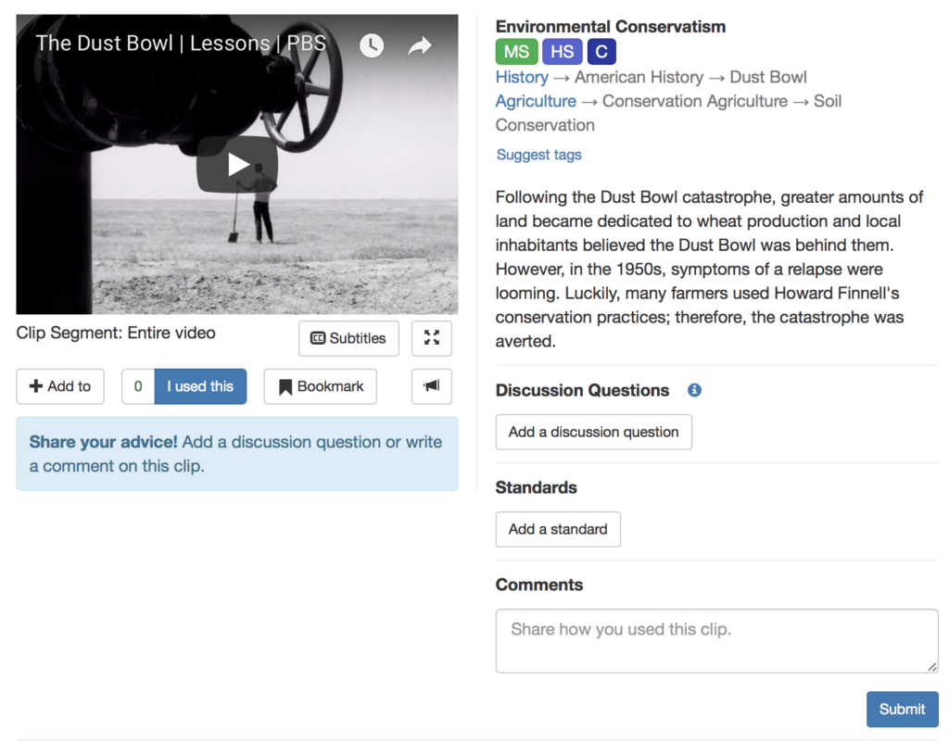Open the Suggest tags option

point(538,155)
